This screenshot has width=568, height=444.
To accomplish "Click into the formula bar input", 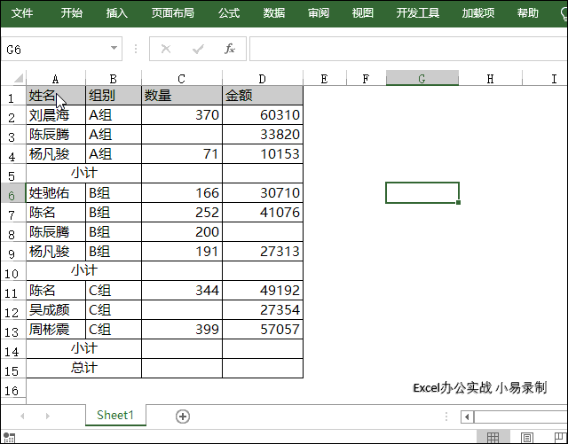I will [x=408, y=49].
